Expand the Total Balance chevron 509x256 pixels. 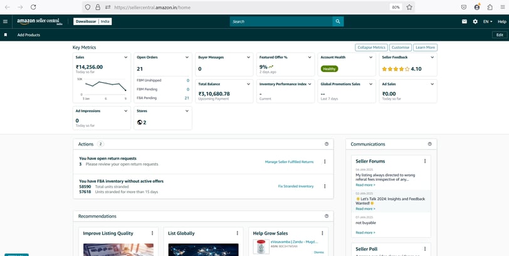pyautogui.click(x=248, y=84)
